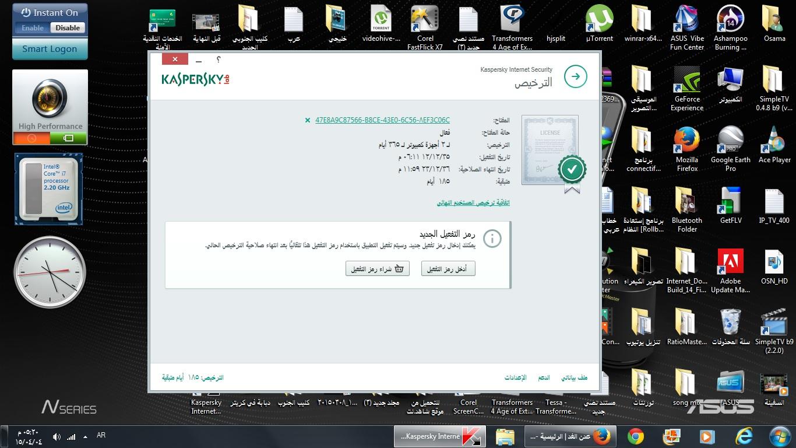Open the RatioMaster folder icon

(x=687, y=327)
